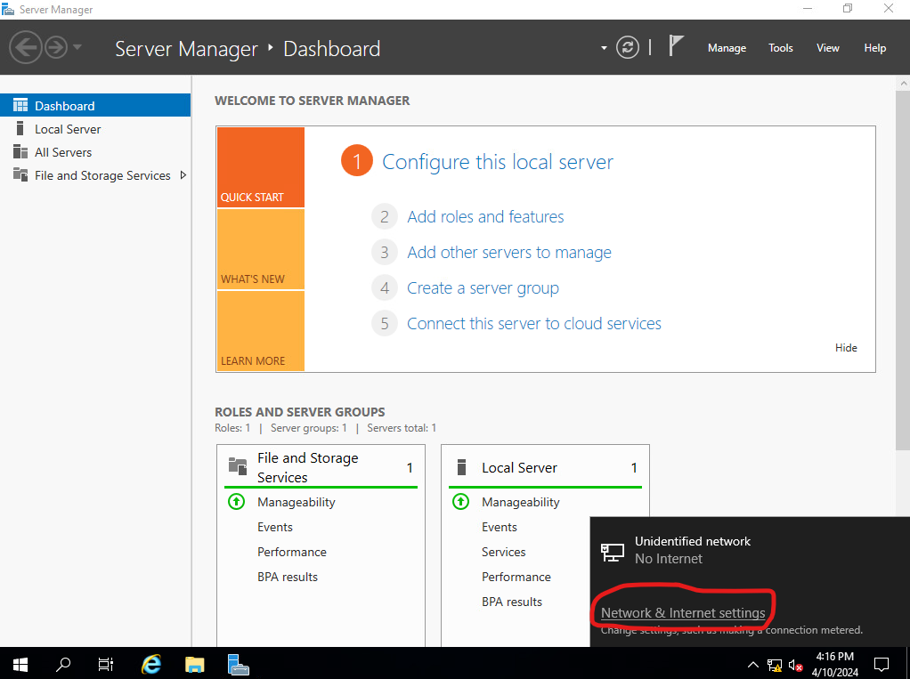The image size is (910, 679).
Task: Hide the welcome tile
Action: 846,347
